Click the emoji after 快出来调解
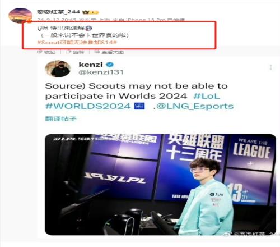 point(88,28)
